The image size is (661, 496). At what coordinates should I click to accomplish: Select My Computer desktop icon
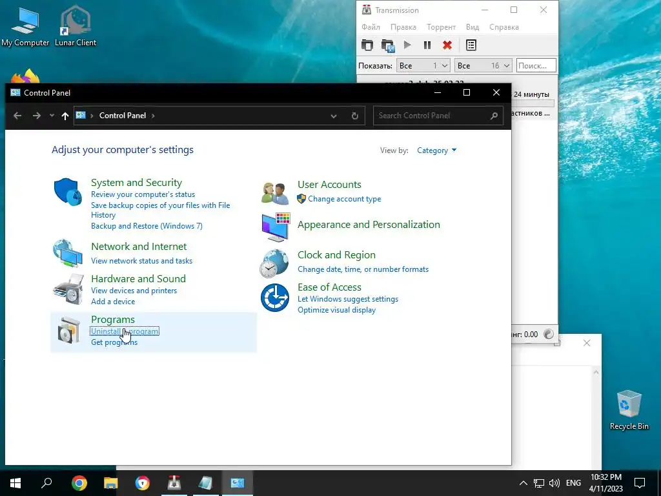point(25,26)
